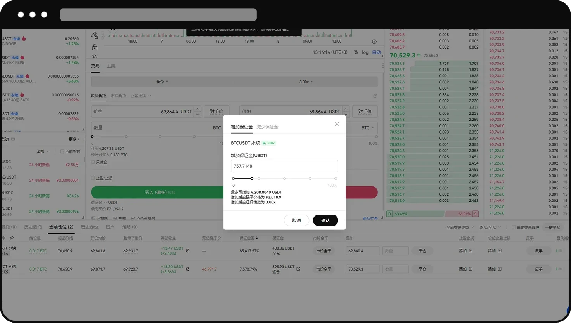
Task: Click B buy ratio icon under order book
Action: tap(390, 214)
